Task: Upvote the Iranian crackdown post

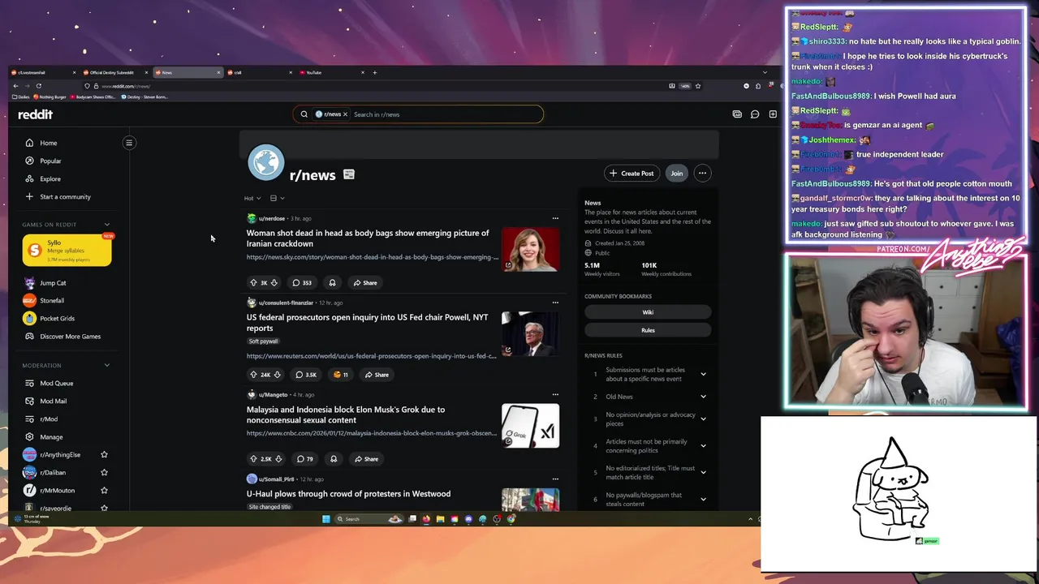Action: click(x=253, y=282)
